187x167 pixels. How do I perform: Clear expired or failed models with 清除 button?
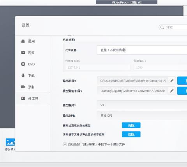pos(131,125)
